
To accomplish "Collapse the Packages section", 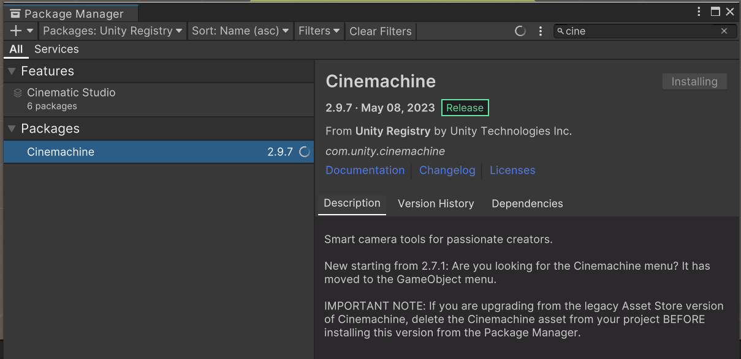I will click(12, 129).
